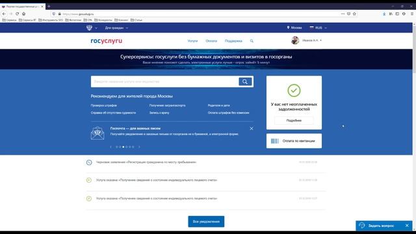416x234 pixels.
Task: Click the tracking protection shield icon
Action: tap(54, 14)
